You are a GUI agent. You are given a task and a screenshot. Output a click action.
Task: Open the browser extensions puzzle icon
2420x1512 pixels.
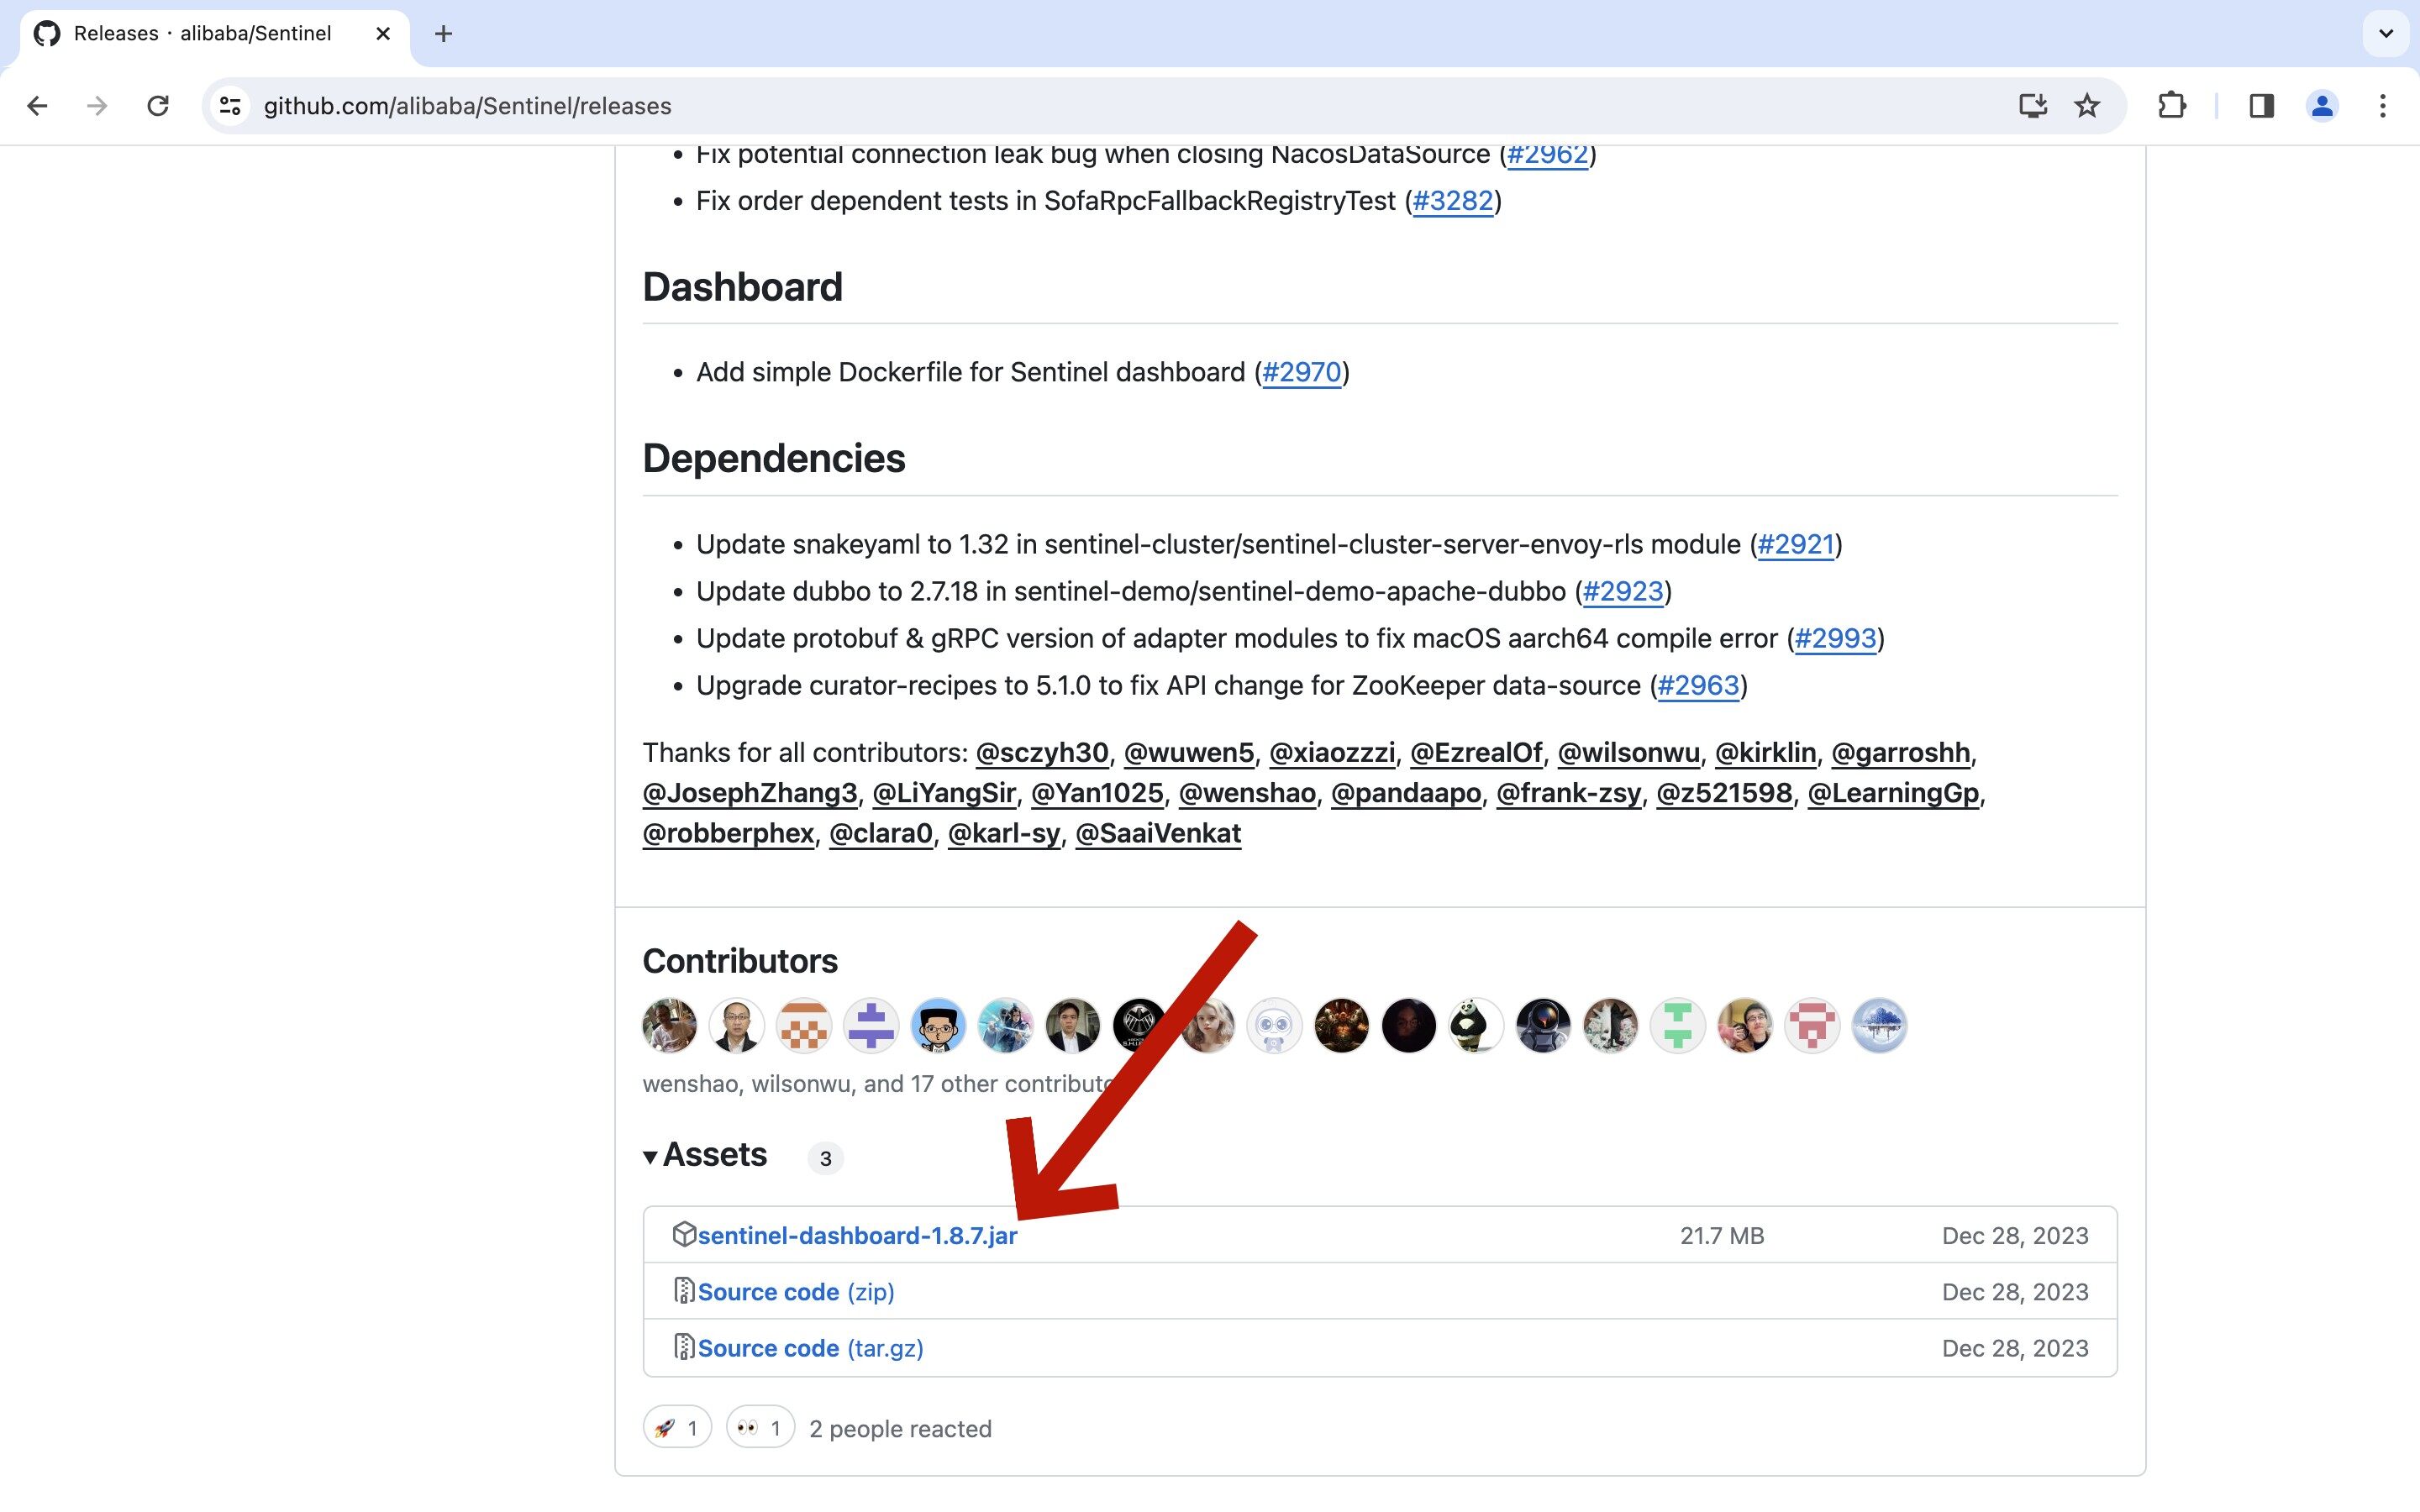point(2171,106)
